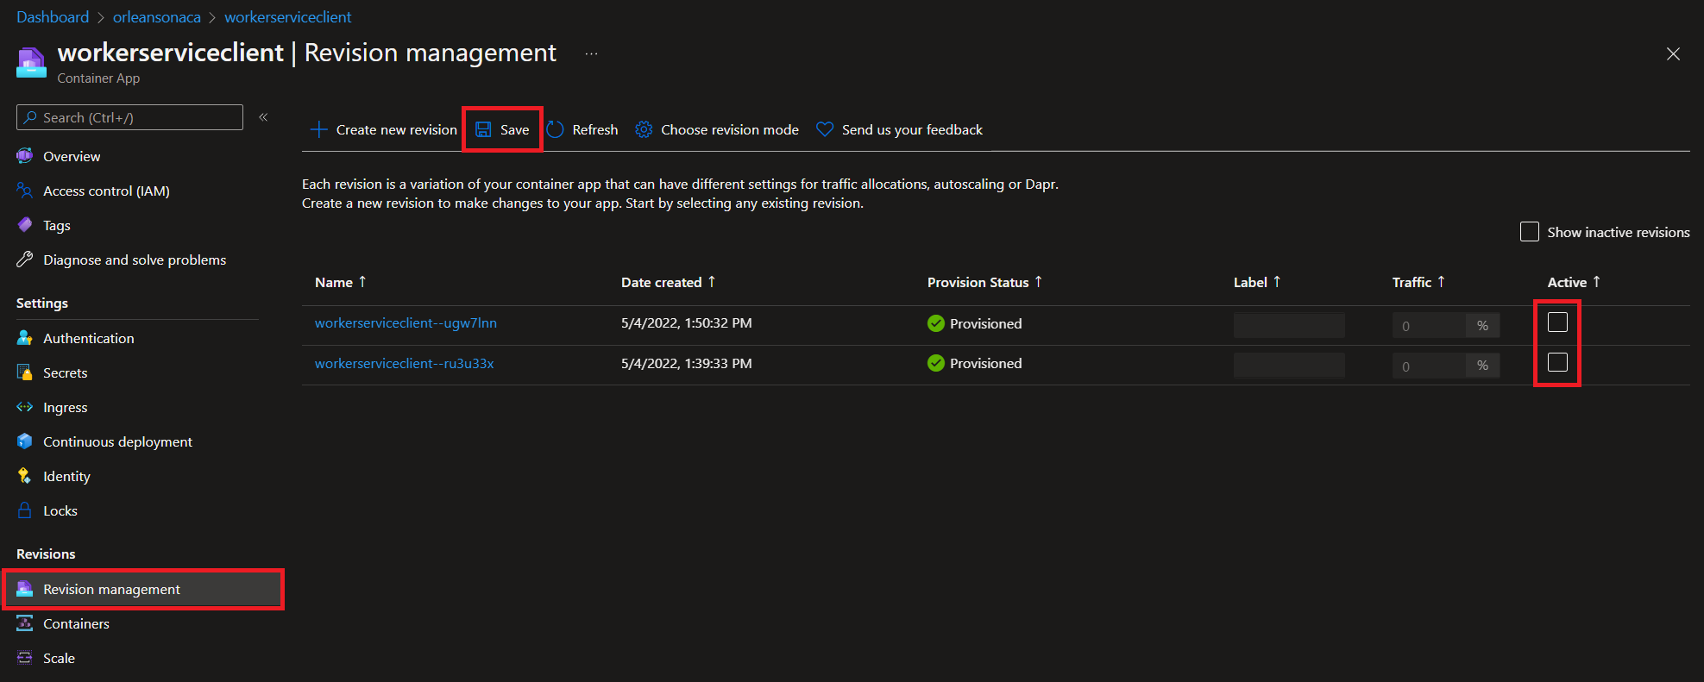The height and width of the screenshot is (682, 1704).
Task: Open revision workerserviceclient--ru3u33x link
Action: click(404, 363)
